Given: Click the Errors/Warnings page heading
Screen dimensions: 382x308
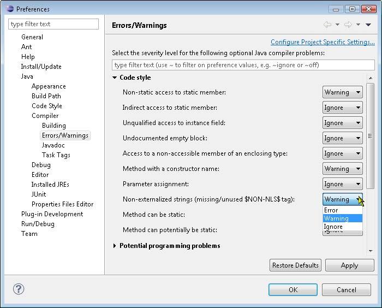Looking at the screenshot, I should point(139,25).
